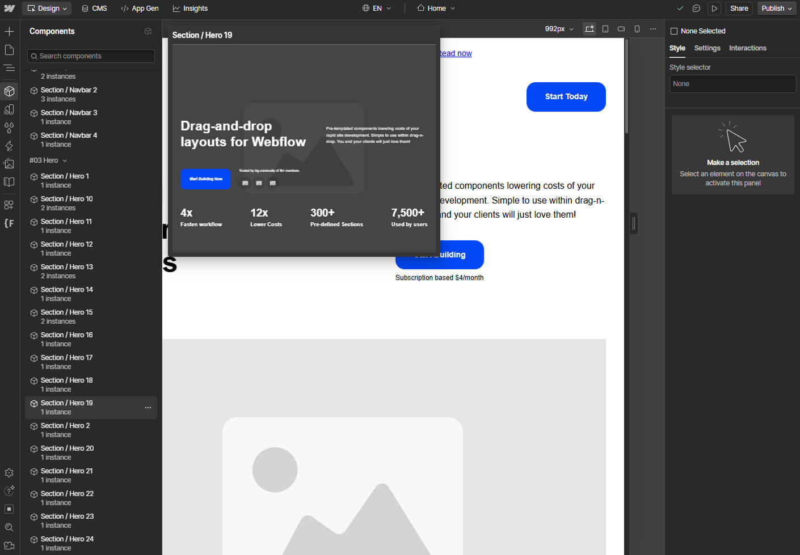The height and width of the screenshot is (555, 800).
Task: Click the open book icon in sidebar
Action: [x=9, y=182]
